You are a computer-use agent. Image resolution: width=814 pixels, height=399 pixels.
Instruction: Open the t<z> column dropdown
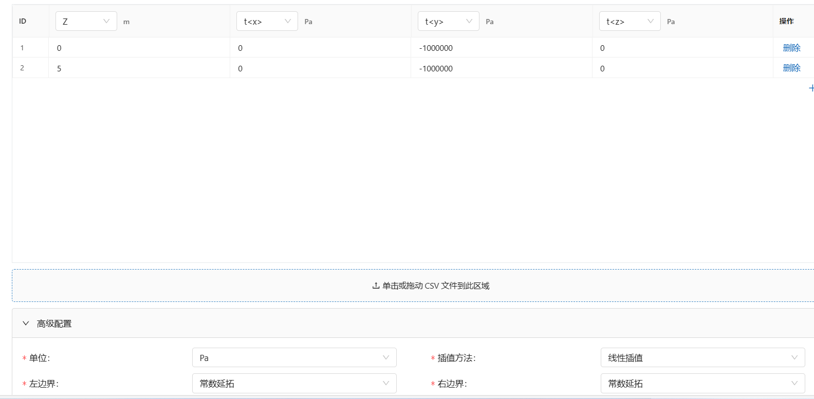click(630, 21)
